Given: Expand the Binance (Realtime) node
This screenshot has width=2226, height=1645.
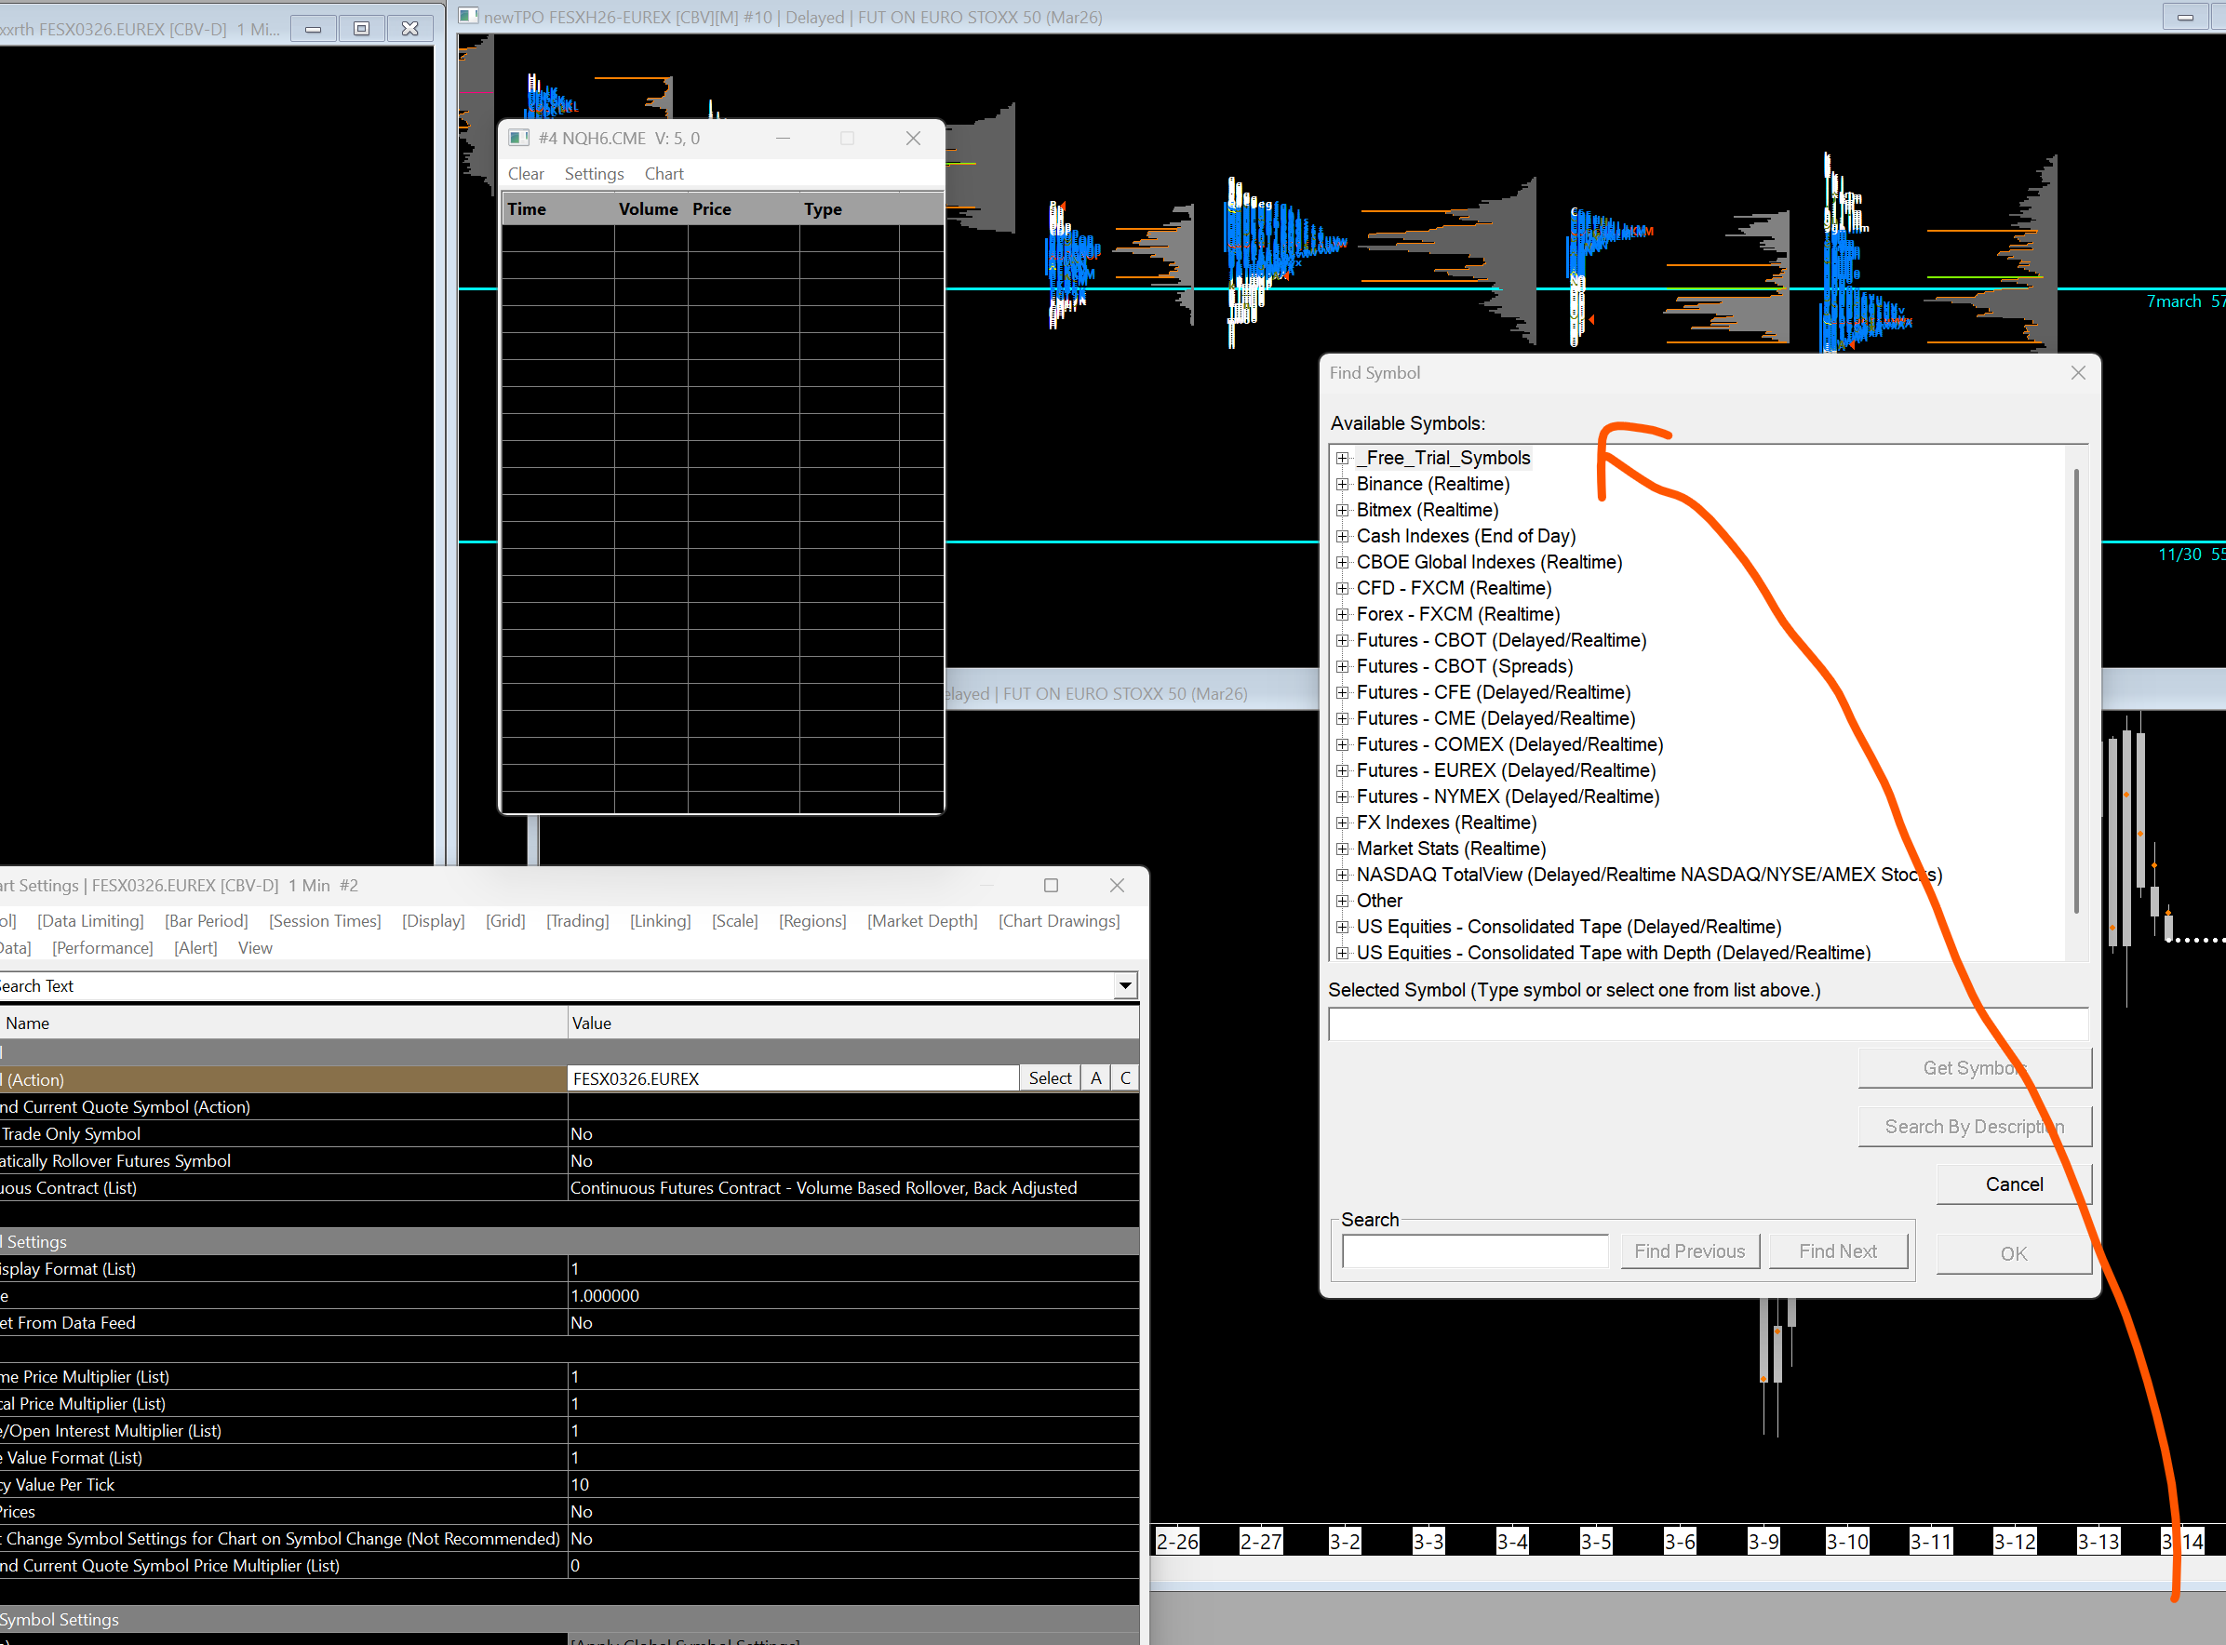Looking at the screenshot, I should 1343,484.
